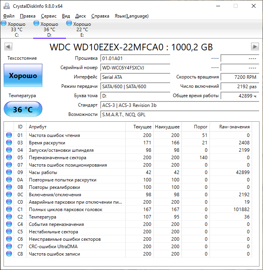The width and height of the screenshot is (263, 270).
Task: Click the Наихудшее column header
Action: point(167,127)
